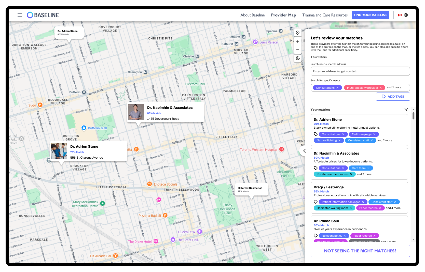The height and width of the screenshot is (272, 425).
Task: Zoom in on the map
Action: click(x=298, y=42)
